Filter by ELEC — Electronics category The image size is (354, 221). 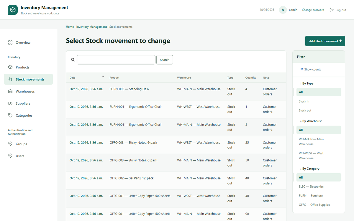(x=311, y=187)
